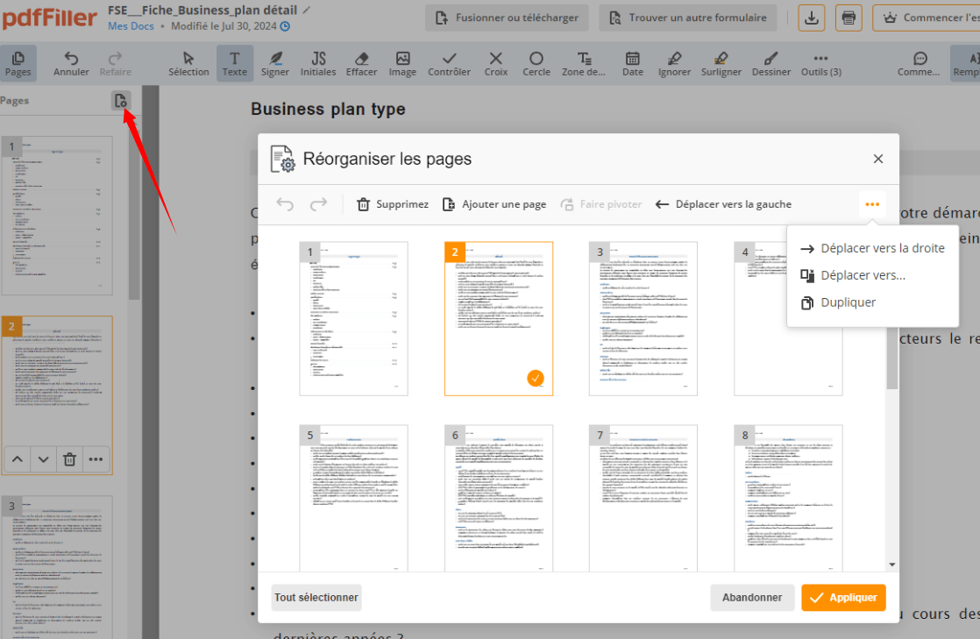Click undo arrow in the Réorganiser dialog
This screenshot has height=639, width=980.
pos(285,204)
